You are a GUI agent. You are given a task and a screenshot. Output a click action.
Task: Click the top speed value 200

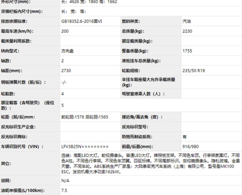pos(65,31)
